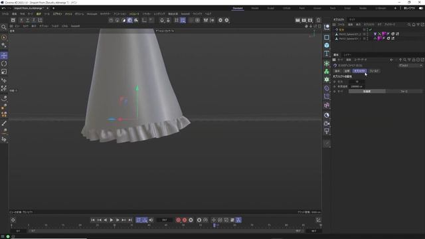Toggle X axis lock in top toolbar

pos(21,21)
